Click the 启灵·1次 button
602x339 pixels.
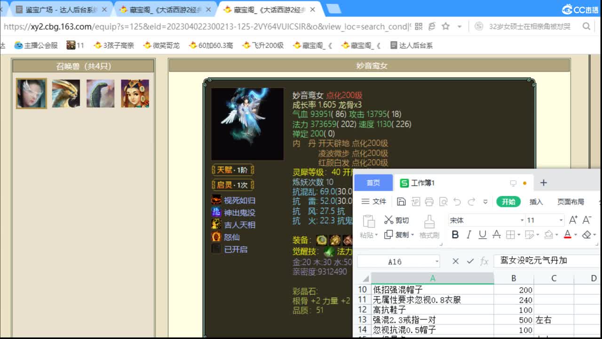point(233,185)
